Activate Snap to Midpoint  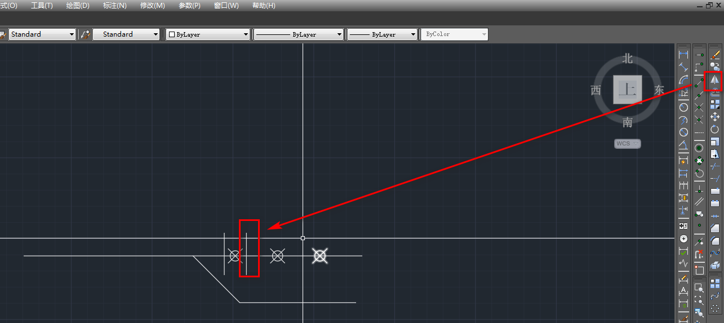[699, 96]
